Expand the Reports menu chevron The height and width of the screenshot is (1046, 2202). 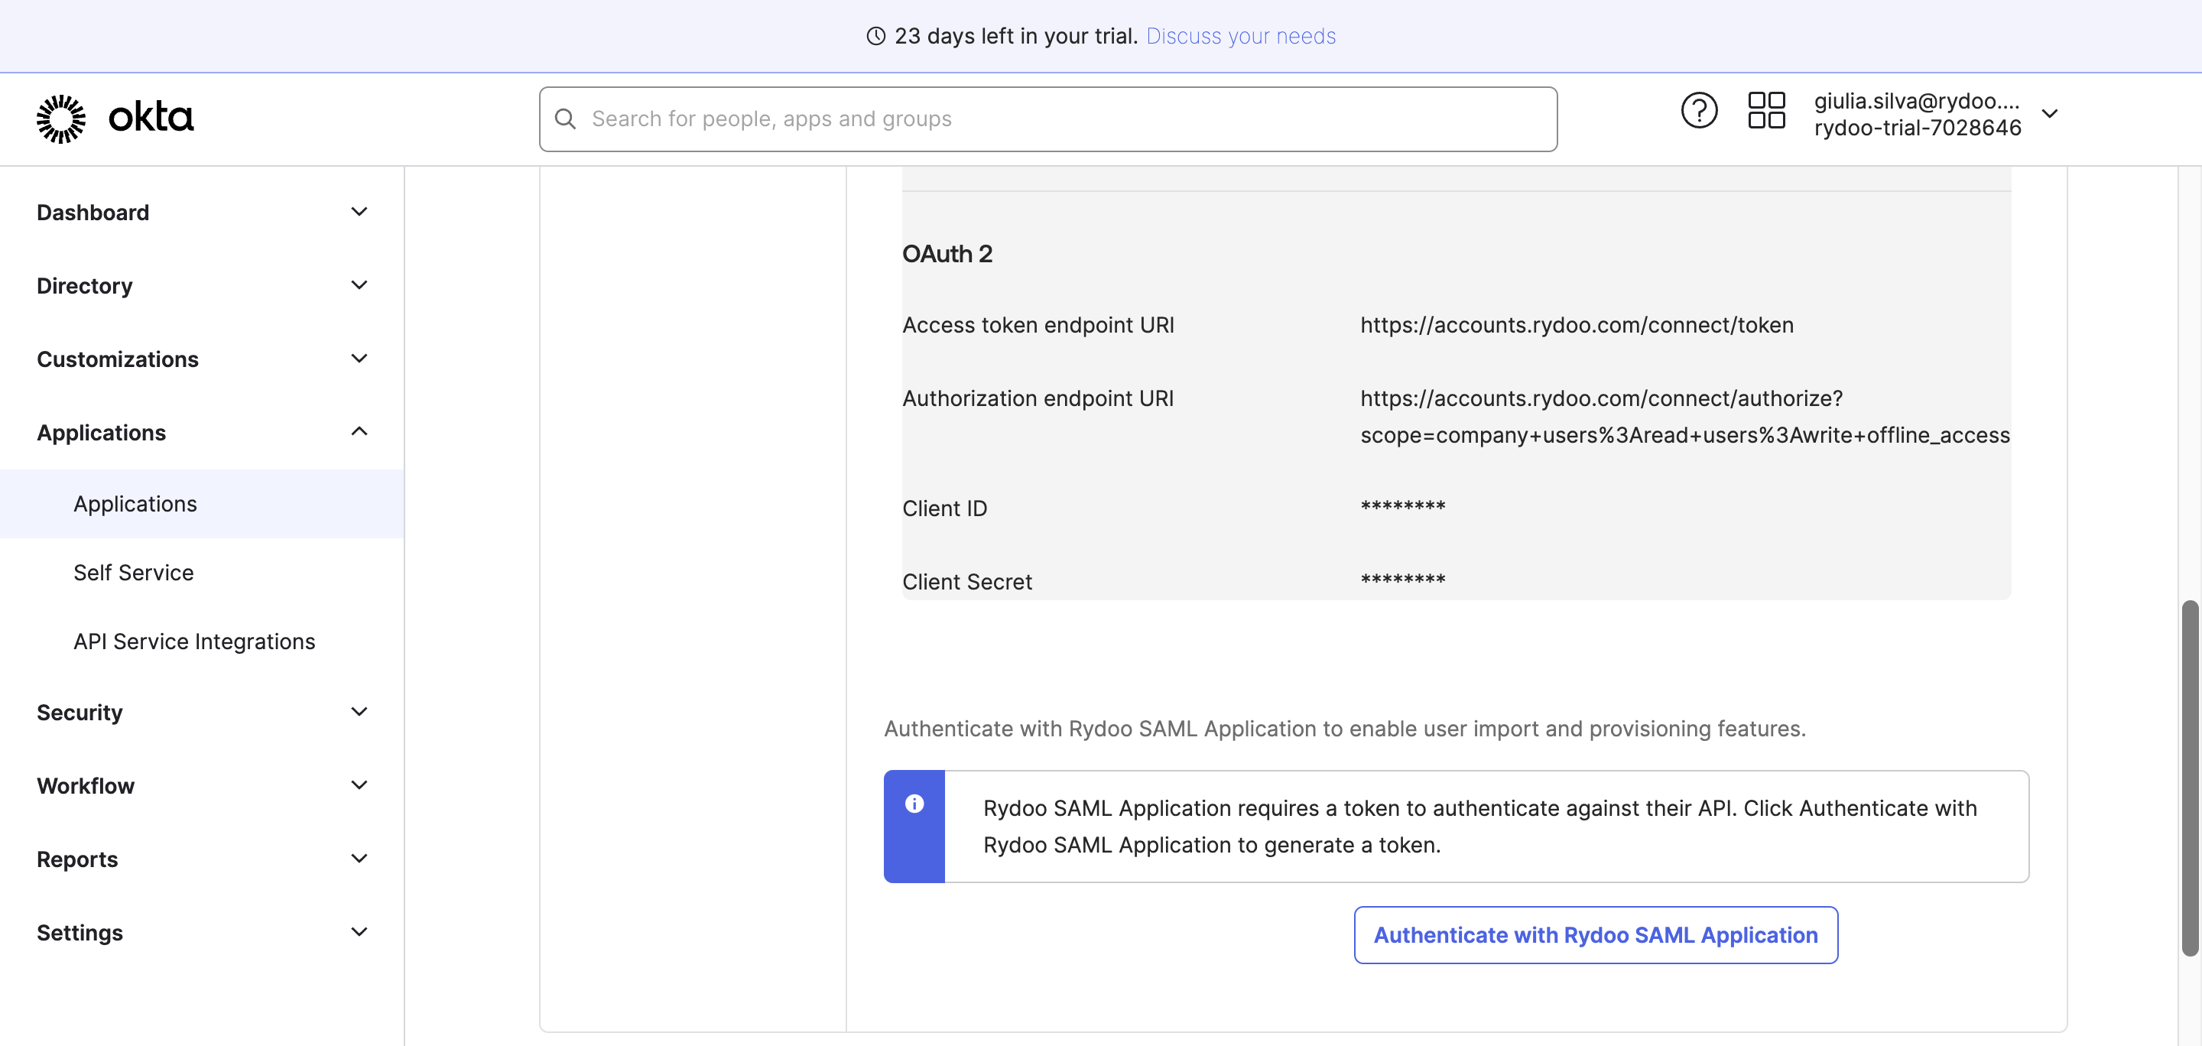click(x=359, y=859)
